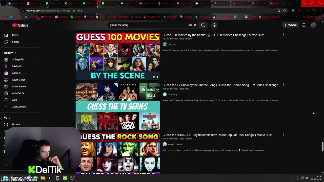Open the Facebook bookmark
The width and height of the screenshot is (324, 182).
[16, 17]
